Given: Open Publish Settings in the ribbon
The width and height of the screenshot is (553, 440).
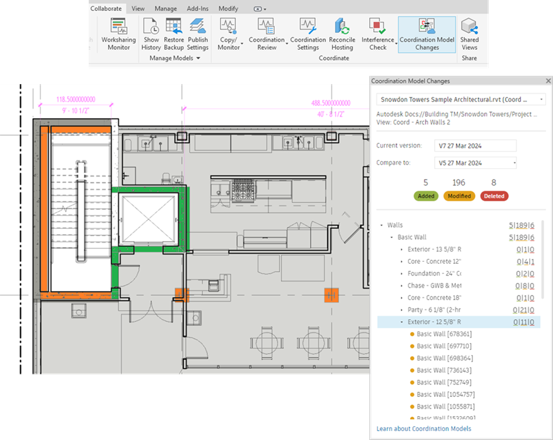Looking at the screenshot, I should 198,35.
